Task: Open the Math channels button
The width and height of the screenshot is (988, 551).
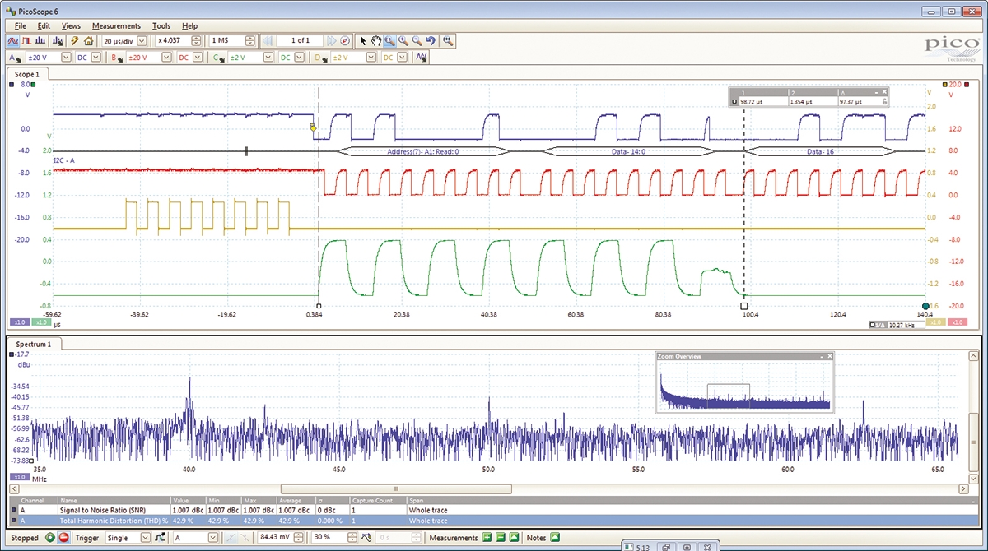Action: [422, 58]
